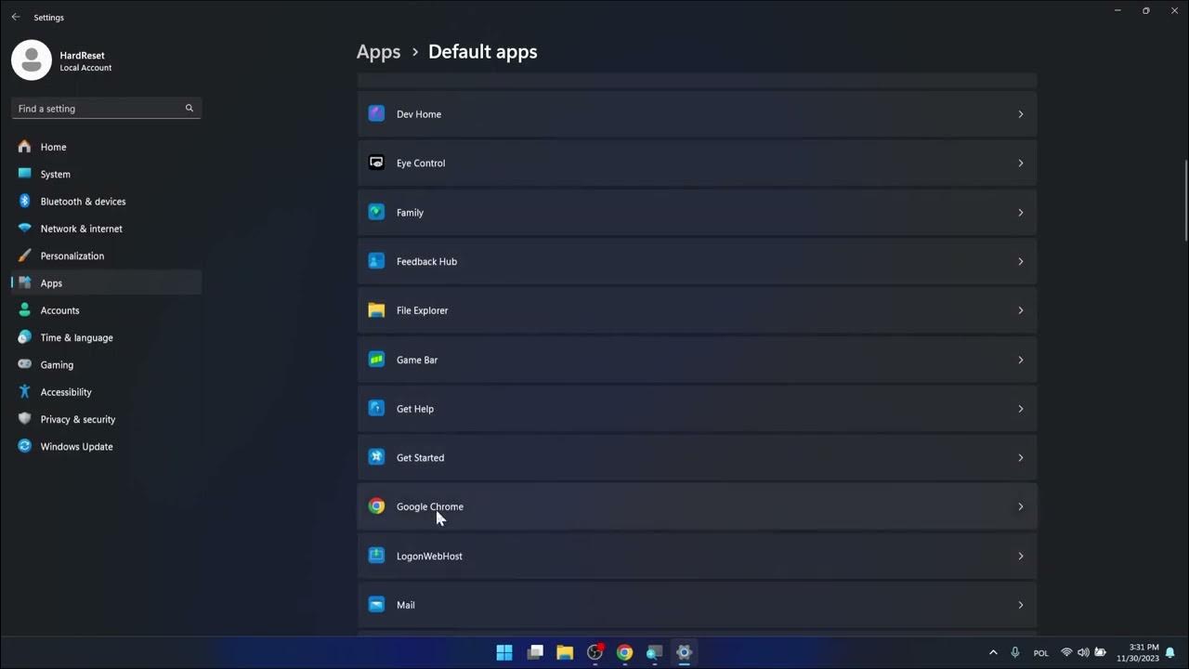This screenshot has height=669, width=1189.
Task: Click the Google Chrome app icon
Action: [x=376, y=505]
